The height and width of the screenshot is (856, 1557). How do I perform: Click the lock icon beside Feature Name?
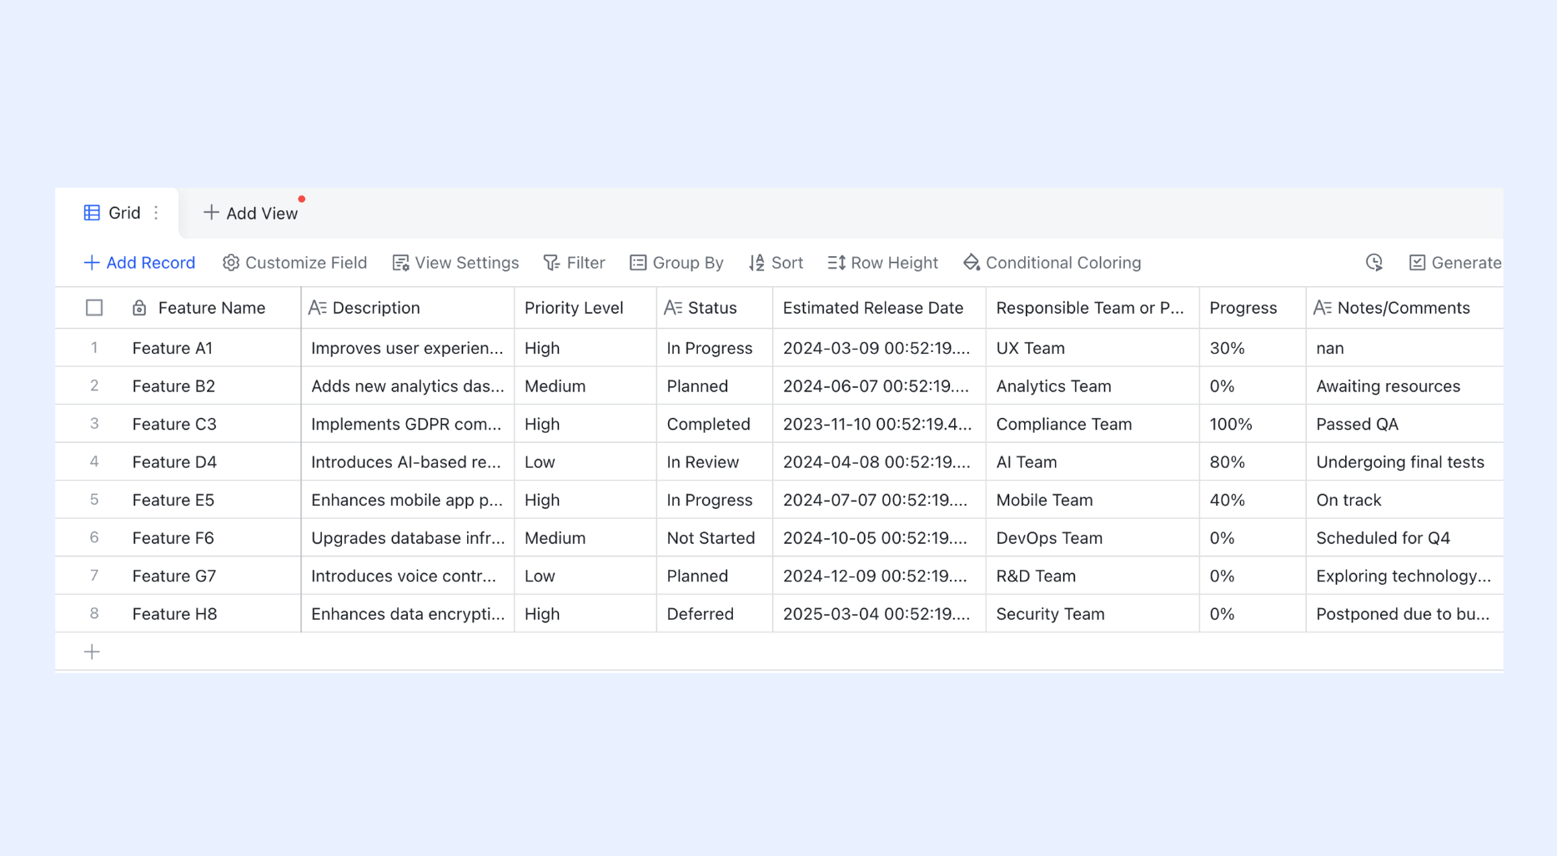point(139,308)
